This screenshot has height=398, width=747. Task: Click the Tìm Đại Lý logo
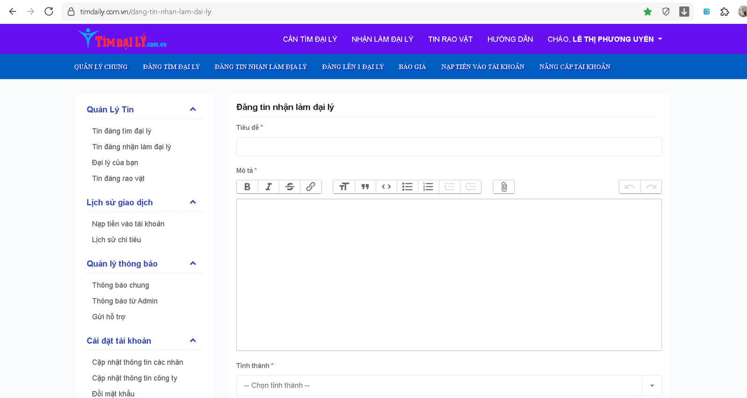pos(122,39)
